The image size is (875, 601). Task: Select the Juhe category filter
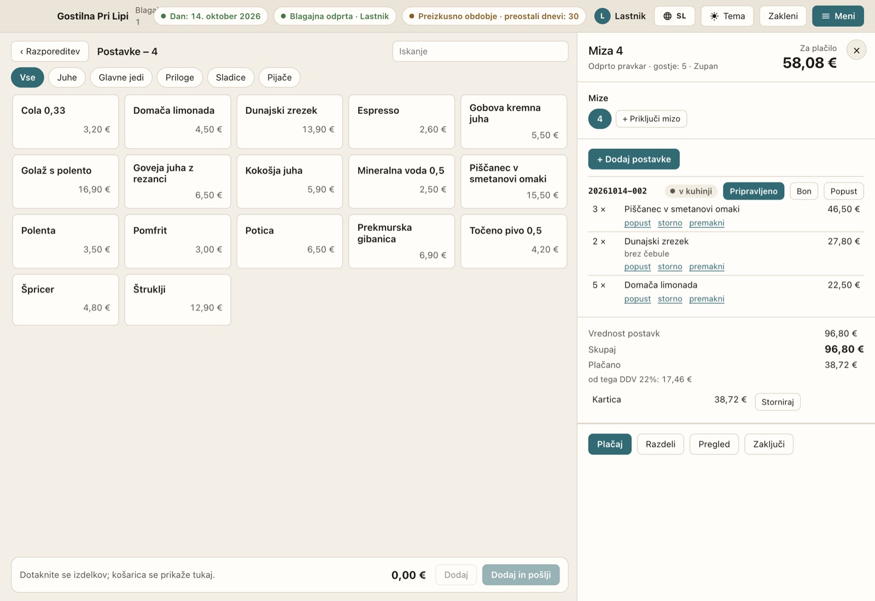click(67, 78)
